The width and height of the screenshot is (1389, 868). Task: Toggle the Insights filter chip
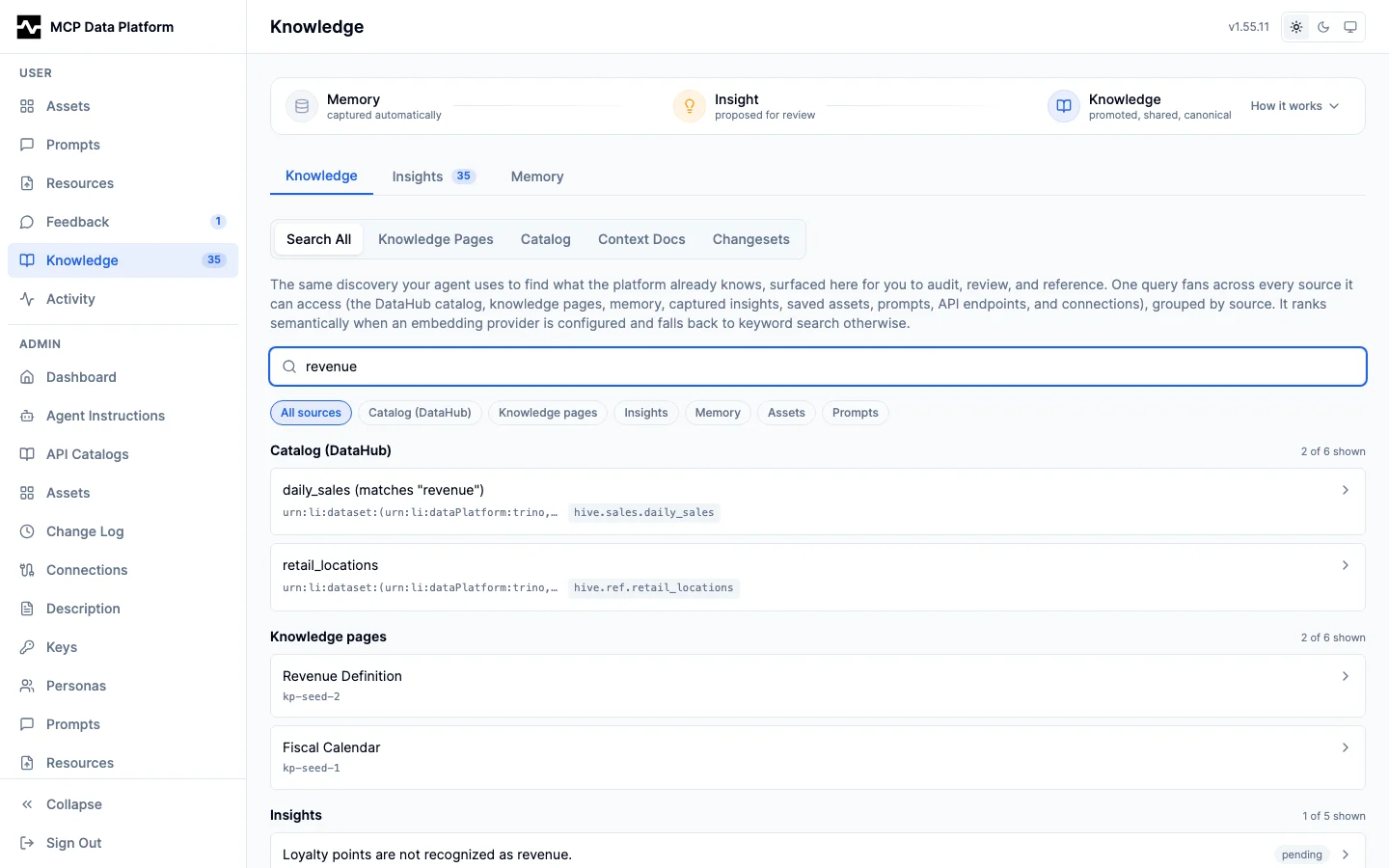646,413
